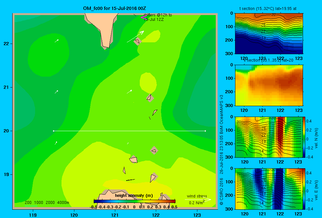Click latitude label 22 on main map axis
Screen dimensions: 322x218
point(6,44)
